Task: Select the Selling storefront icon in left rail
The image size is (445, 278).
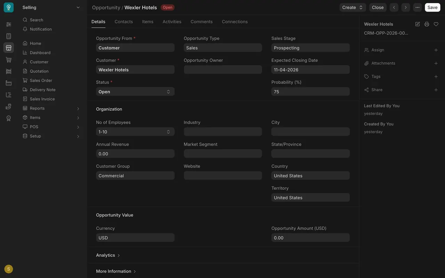Action: [9, 48]
